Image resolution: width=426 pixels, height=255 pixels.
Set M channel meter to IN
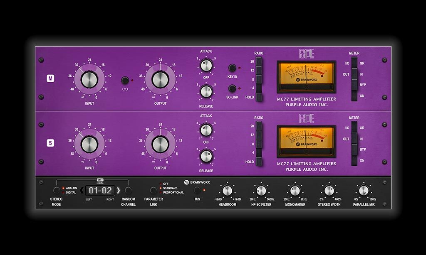point(354,74)
